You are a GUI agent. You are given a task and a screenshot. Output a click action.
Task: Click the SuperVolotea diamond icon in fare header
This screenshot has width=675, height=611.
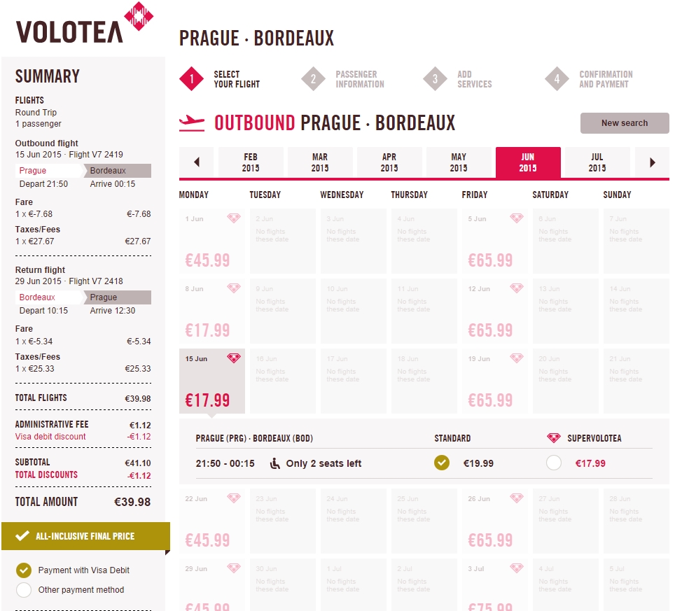click(554, 438)
